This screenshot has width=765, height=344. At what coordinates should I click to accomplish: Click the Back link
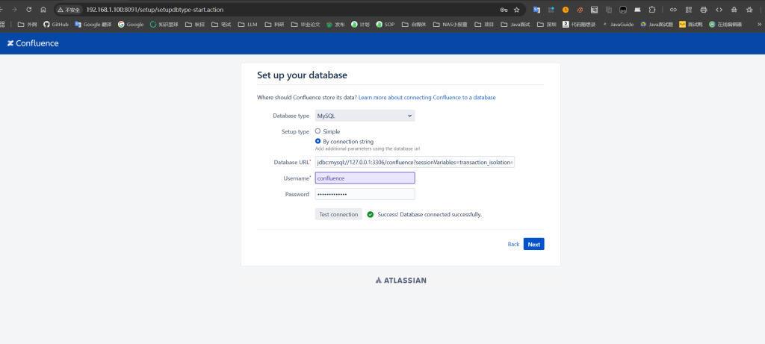point(513,244)
